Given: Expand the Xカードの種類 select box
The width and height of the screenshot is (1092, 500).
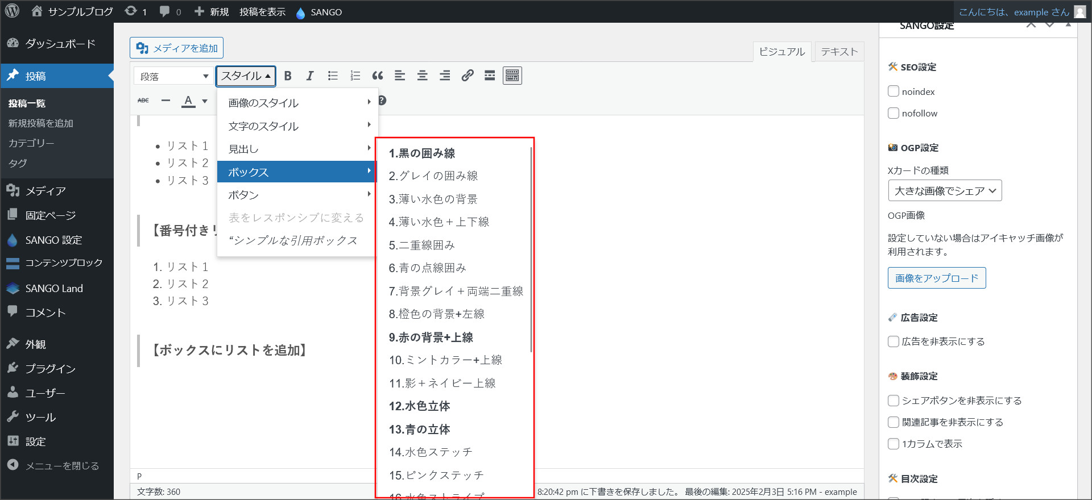Looking at the screenshot, I should tap(944, 191).
